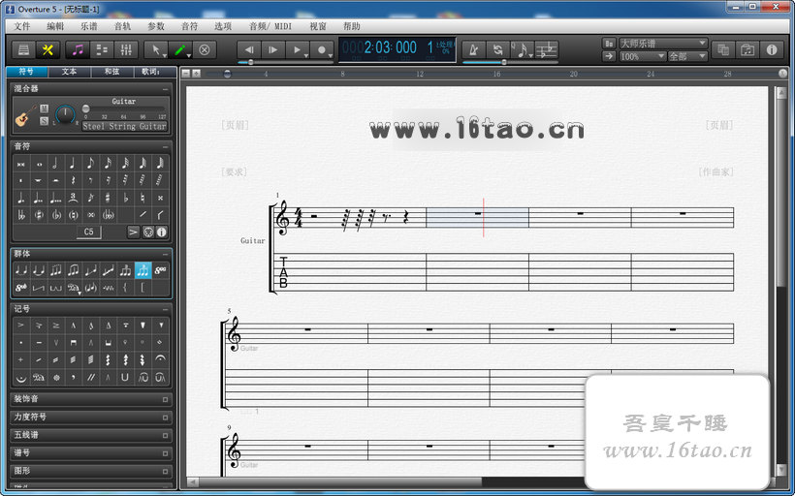Screen dimensions: 795x496
Task: Open the 大师乐谱 dropdown
Action: [x=663, y=44]
